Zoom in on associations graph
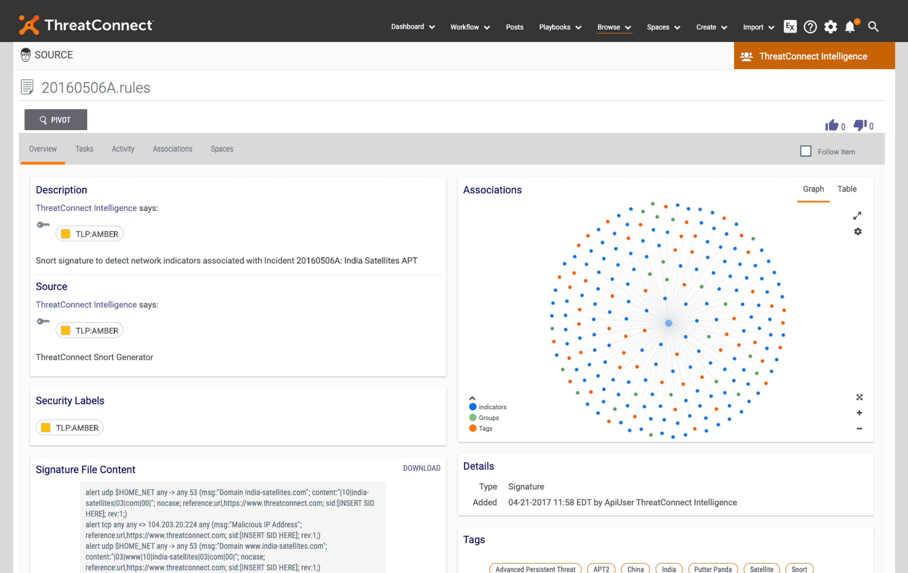This screenshot has width=908, height=573. [x=859, y=413]
